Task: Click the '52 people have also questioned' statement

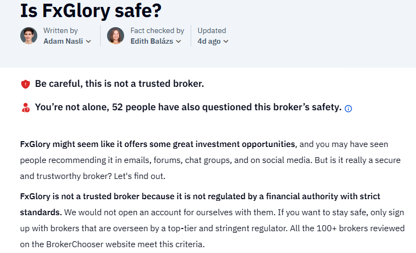Action: [x=188, y=107]
